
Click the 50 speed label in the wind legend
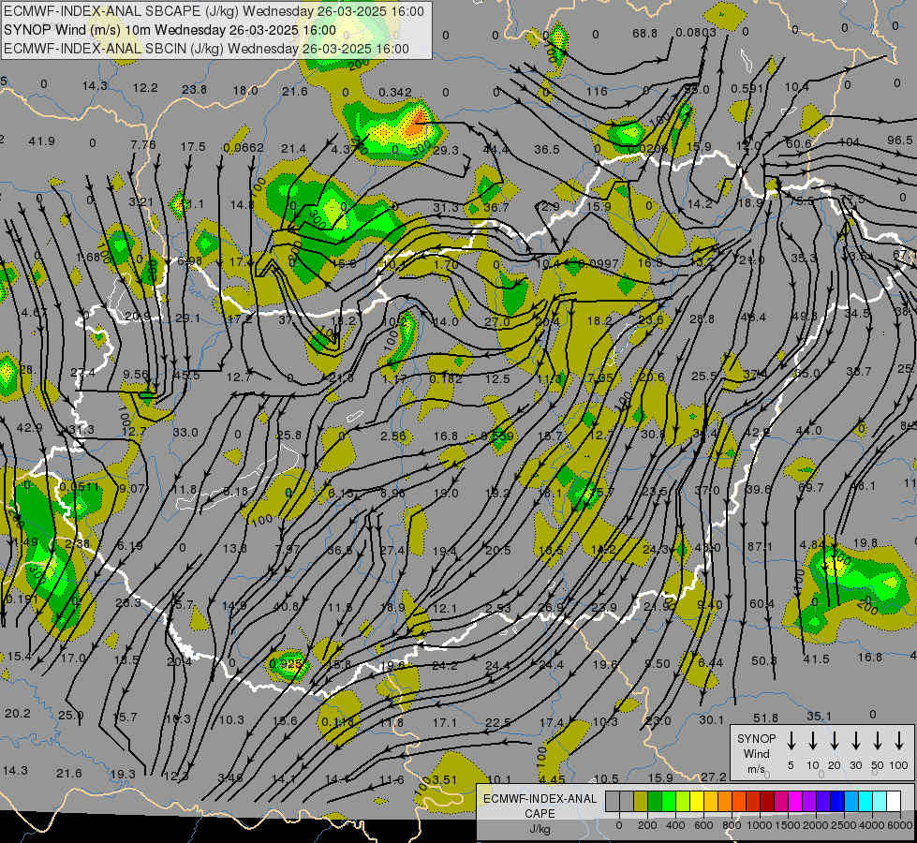coord(878,765)
